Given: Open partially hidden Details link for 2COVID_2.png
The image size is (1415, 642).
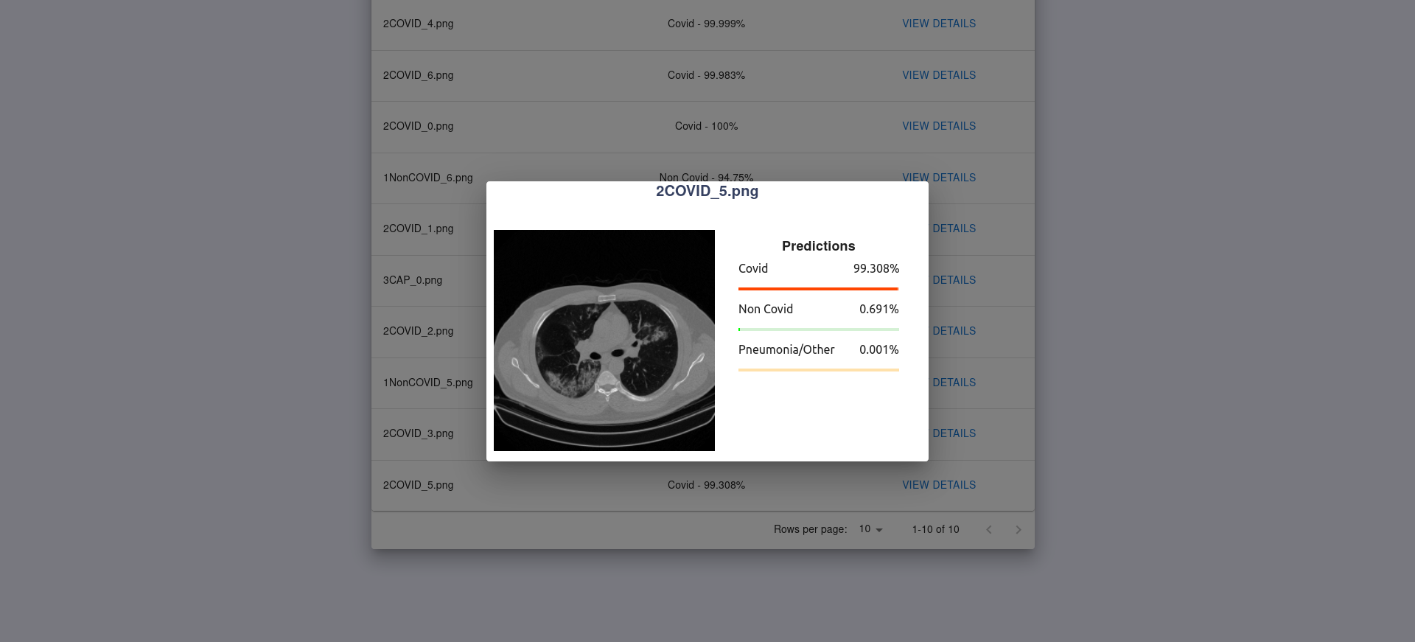Looking at the screenshot, I should pos(952,331).
